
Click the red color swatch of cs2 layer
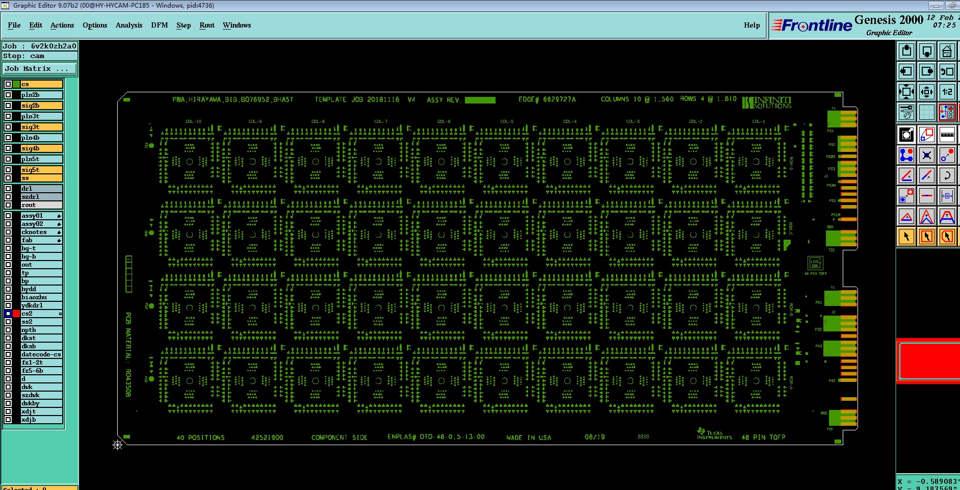tap(16, 314)
